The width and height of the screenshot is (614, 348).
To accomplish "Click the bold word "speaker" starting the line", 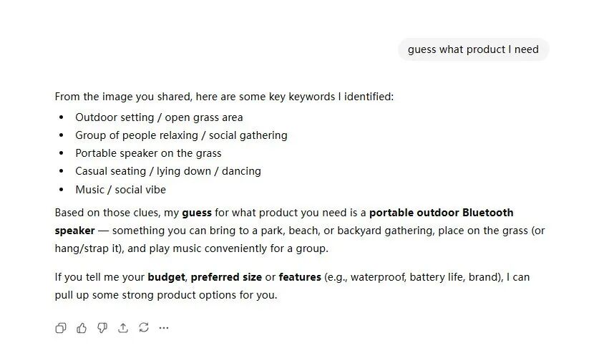I will [74, 231].
